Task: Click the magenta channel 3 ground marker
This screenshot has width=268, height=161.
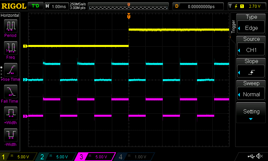Action: (25, 116)
